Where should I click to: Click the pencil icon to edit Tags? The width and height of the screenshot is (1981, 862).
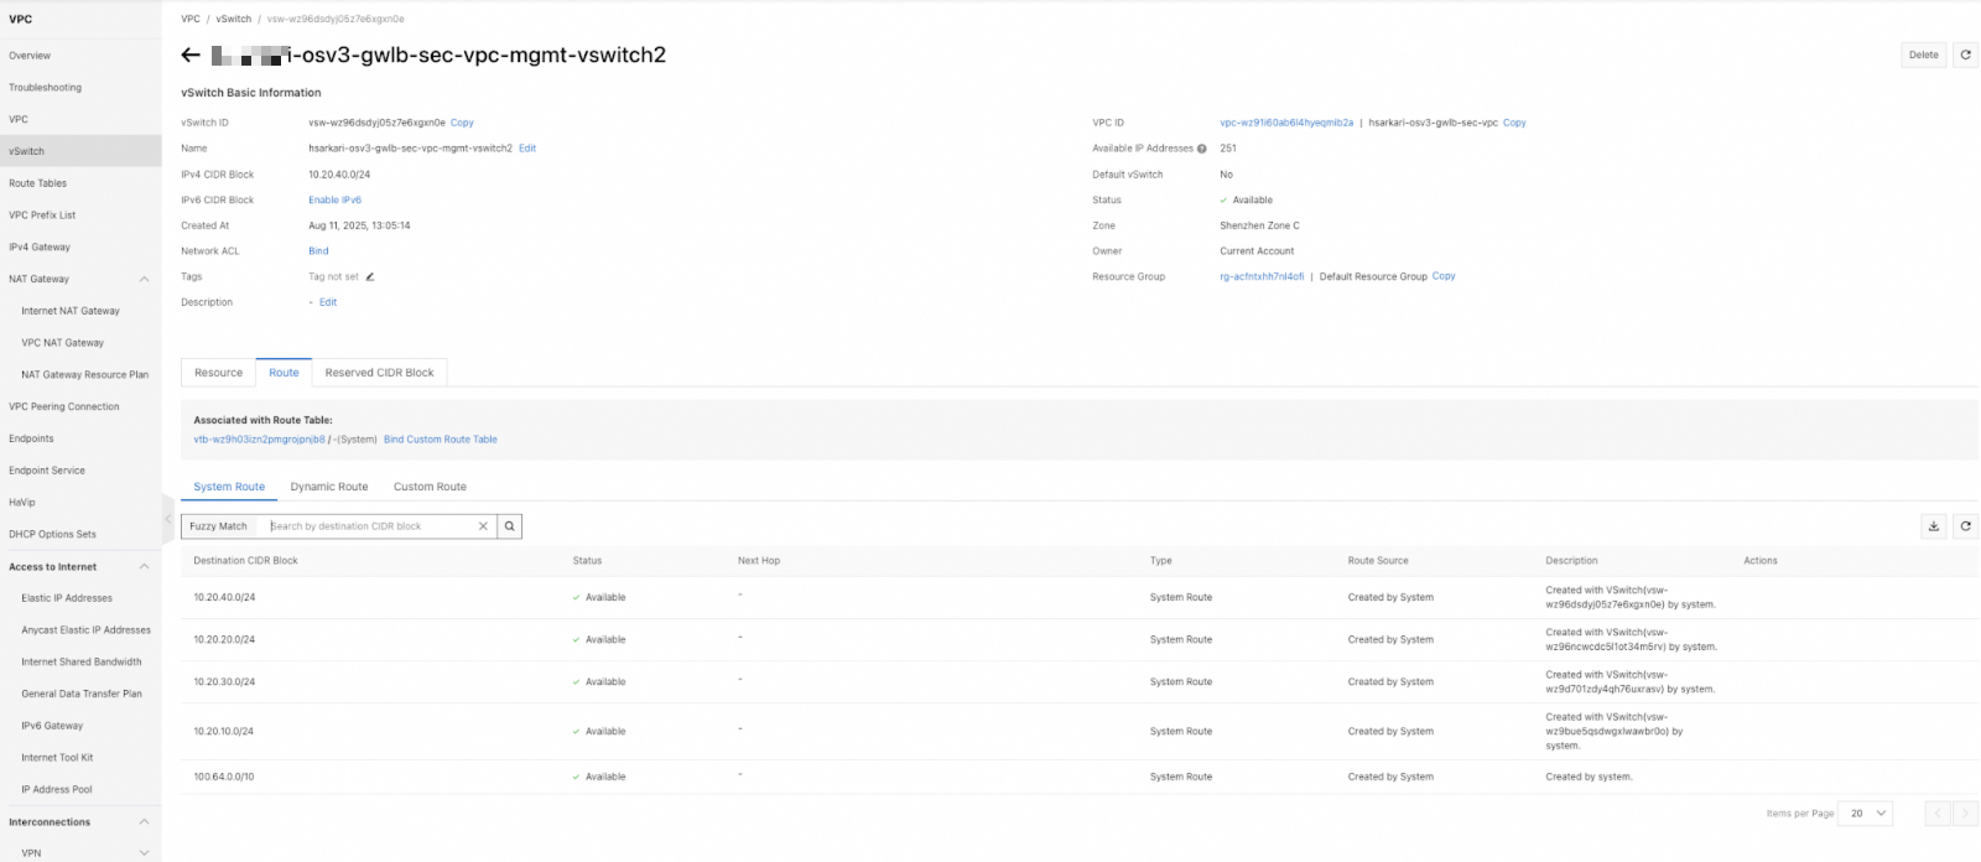pyautogui.click(x=370, y=277)
